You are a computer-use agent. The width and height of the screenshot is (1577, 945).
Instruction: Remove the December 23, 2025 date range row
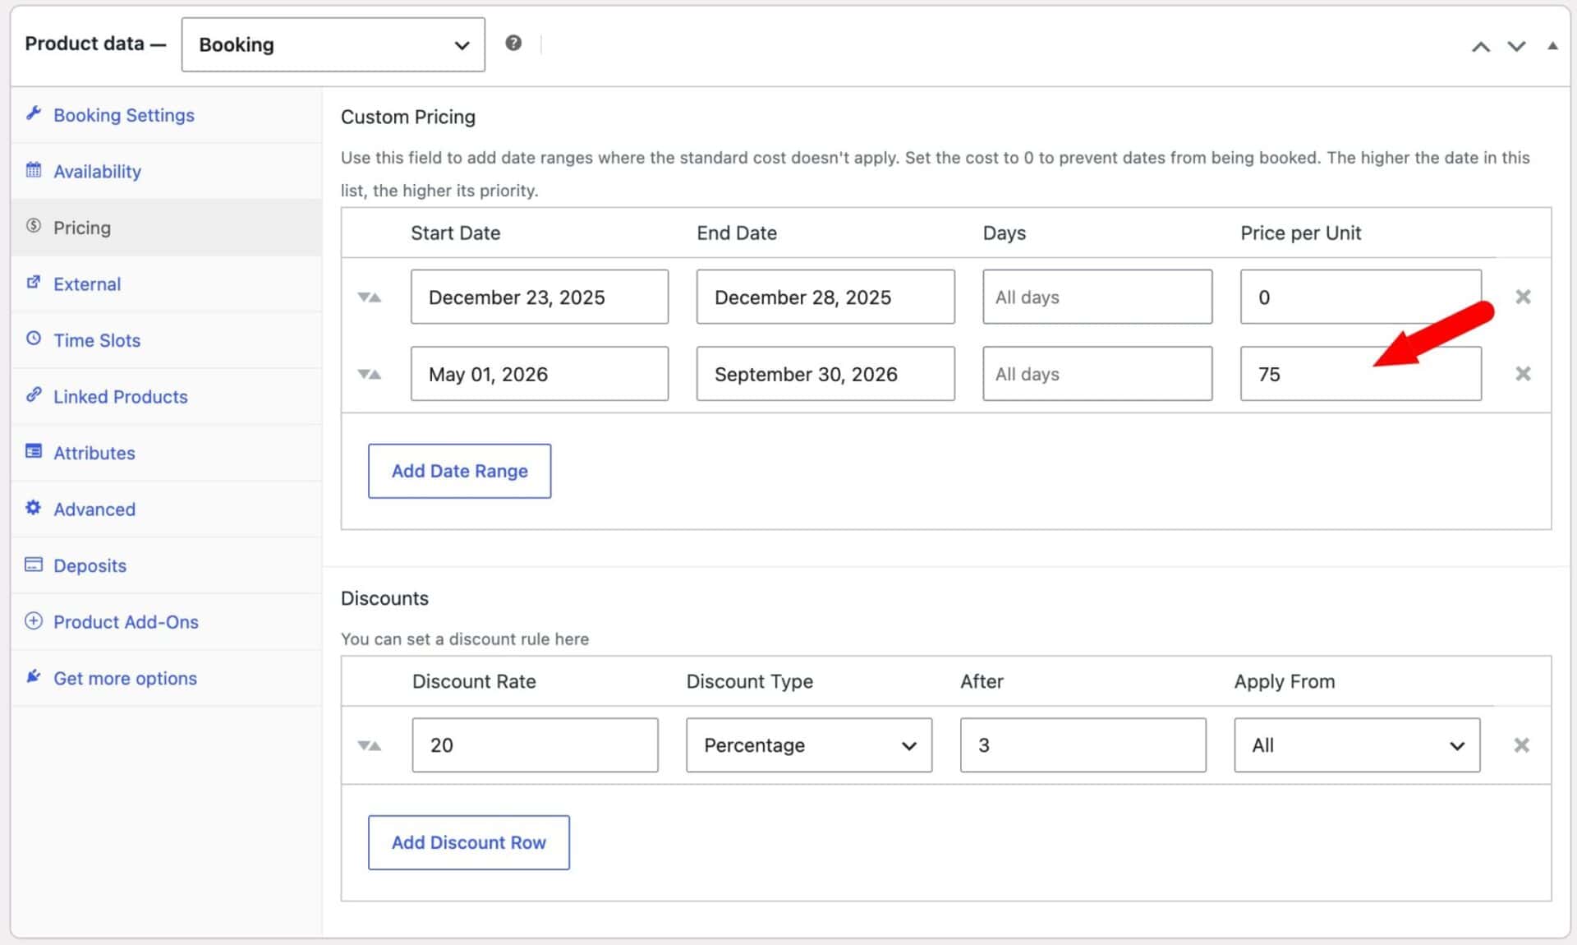point(1523,297)
